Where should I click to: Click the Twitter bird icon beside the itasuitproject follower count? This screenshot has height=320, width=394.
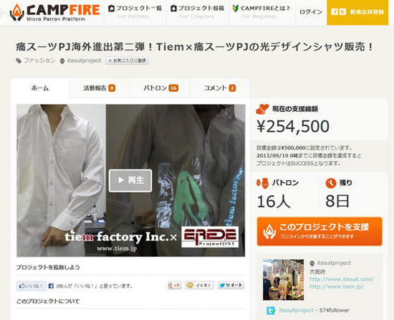(271, 311)
